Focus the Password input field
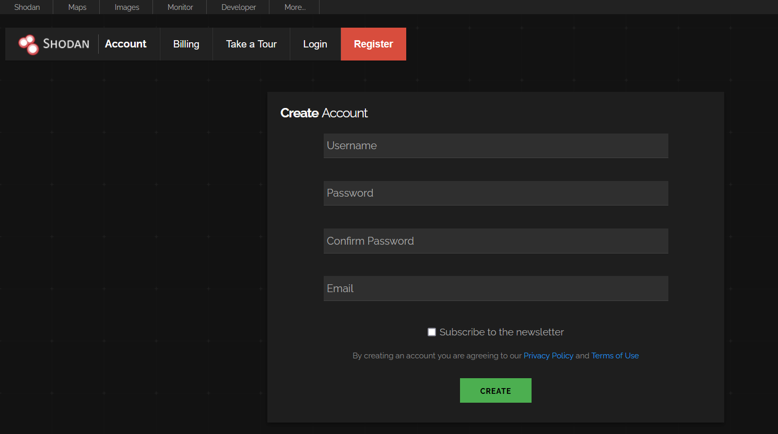 496,193
